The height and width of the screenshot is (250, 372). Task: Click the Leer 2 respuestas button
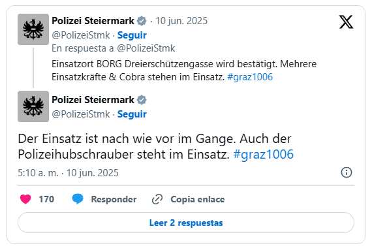tap(186, 223)
